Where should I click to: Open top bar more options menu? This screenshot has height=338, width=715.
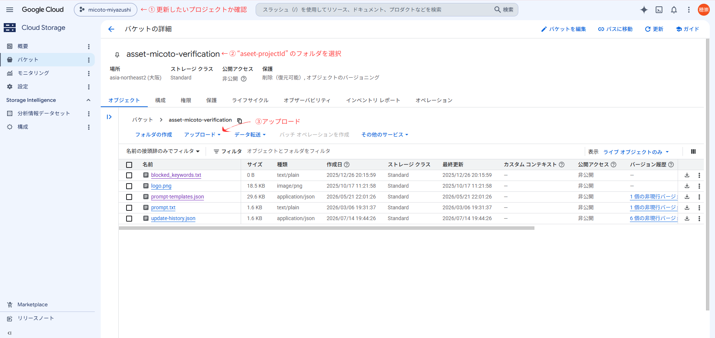pyautogui.click(x=689, y=10)
